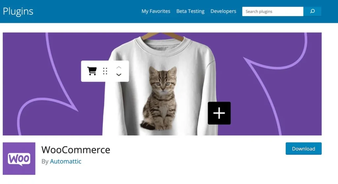Open the My Favorites menu item
Viewport: 338px width, 184px height.
click(156, 11)
